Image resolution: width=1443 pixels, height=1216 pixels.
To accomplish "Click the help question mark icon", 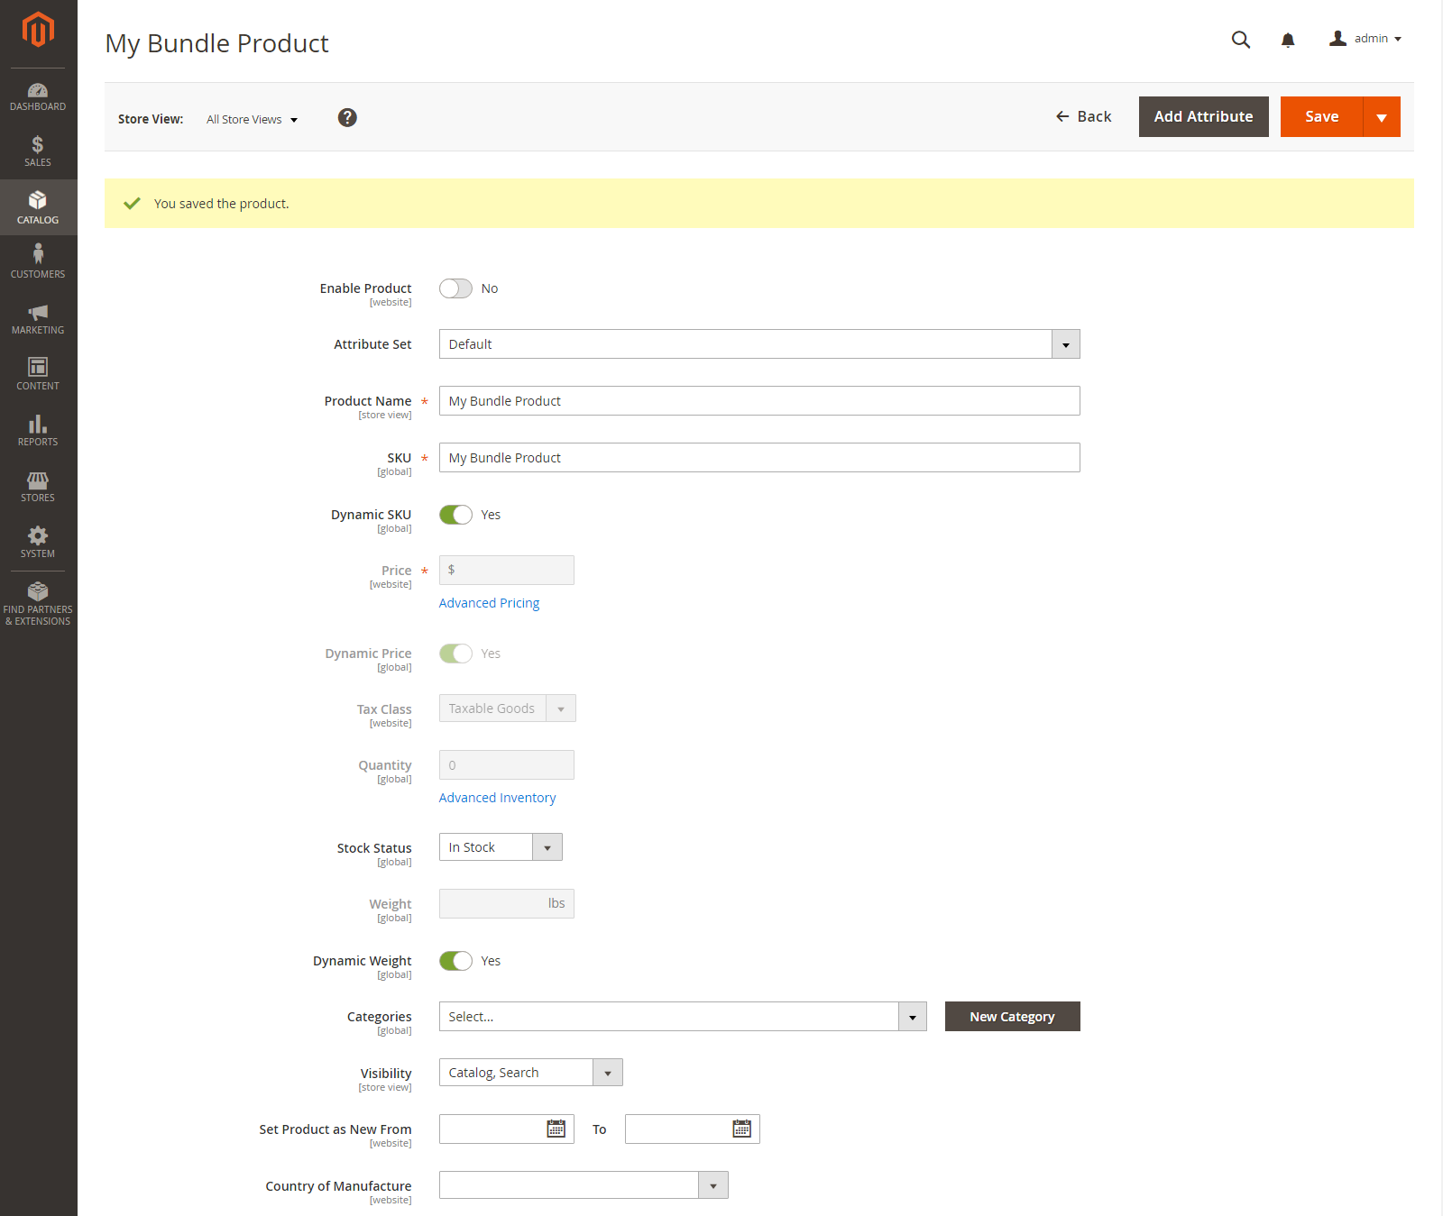I will tap(347, 118).
